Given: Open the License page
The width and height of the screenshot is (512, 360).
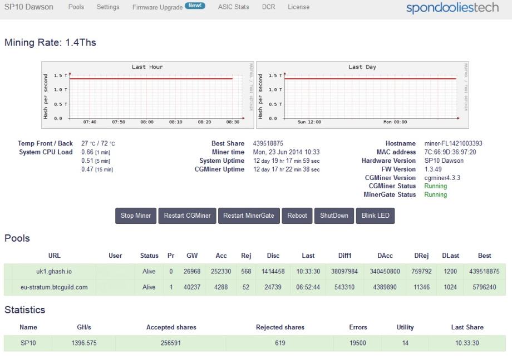Looking at the screenshot, I should [298, 7].
